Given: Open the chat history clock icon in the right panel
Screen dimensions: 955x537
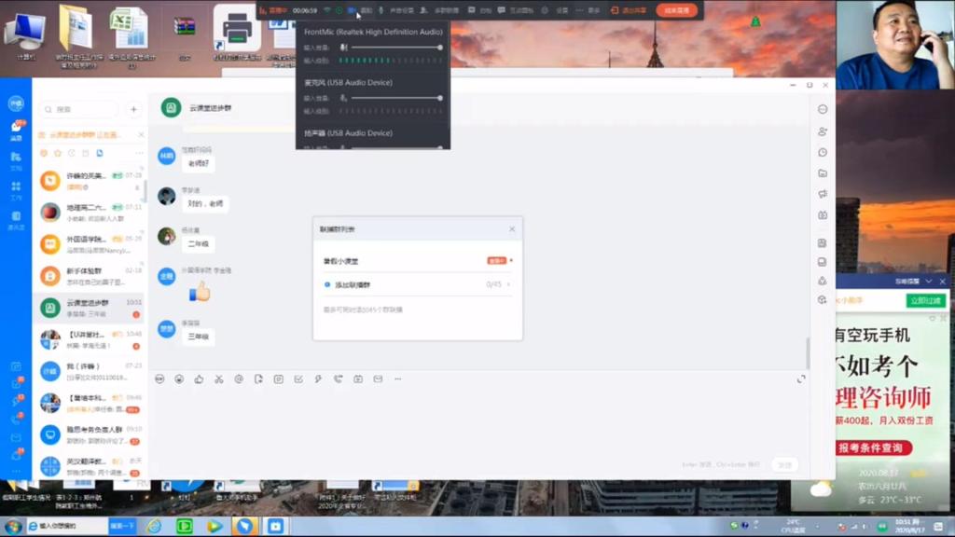Looking at the screenshot, I should click(823, 152).
